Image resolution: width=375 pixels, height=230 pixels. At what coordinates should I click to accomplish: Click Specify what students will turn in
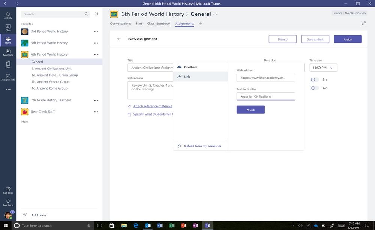[153, 114]
